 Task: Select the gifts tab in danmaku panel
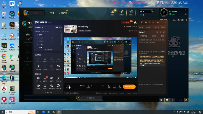[154, 36]
